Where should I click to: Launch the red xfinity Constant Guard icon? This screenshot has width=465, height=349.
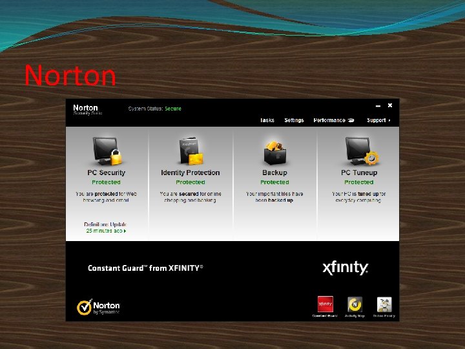[x=325, y=304]
